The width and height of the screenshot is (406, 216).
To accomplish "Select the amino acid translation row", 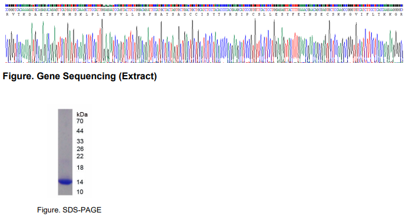I will (204, 15).
